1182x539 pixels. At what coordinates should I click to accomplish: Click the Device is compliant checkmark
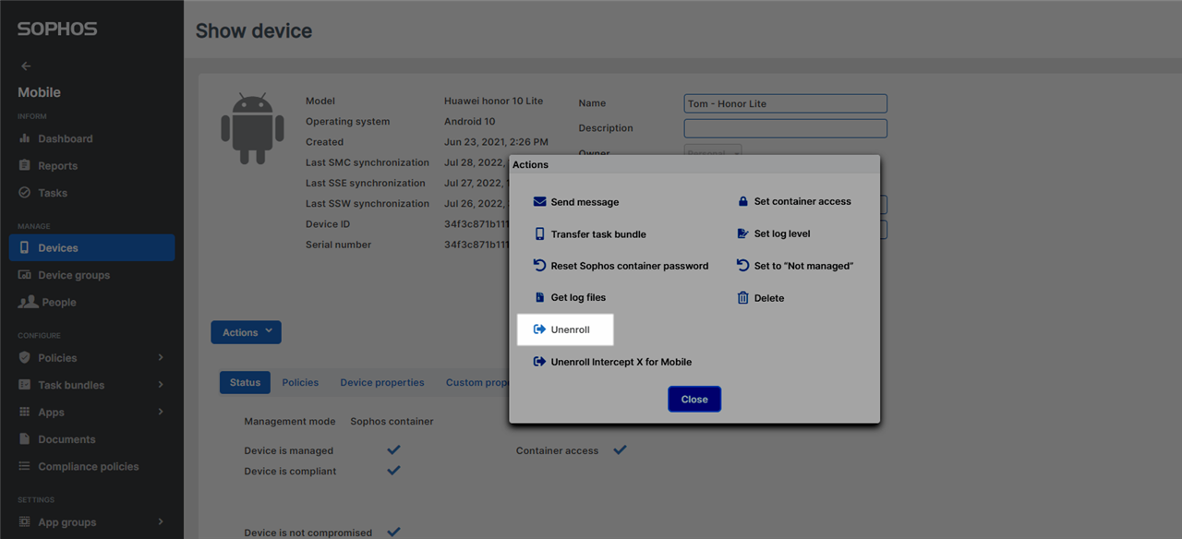pos(393,471)
